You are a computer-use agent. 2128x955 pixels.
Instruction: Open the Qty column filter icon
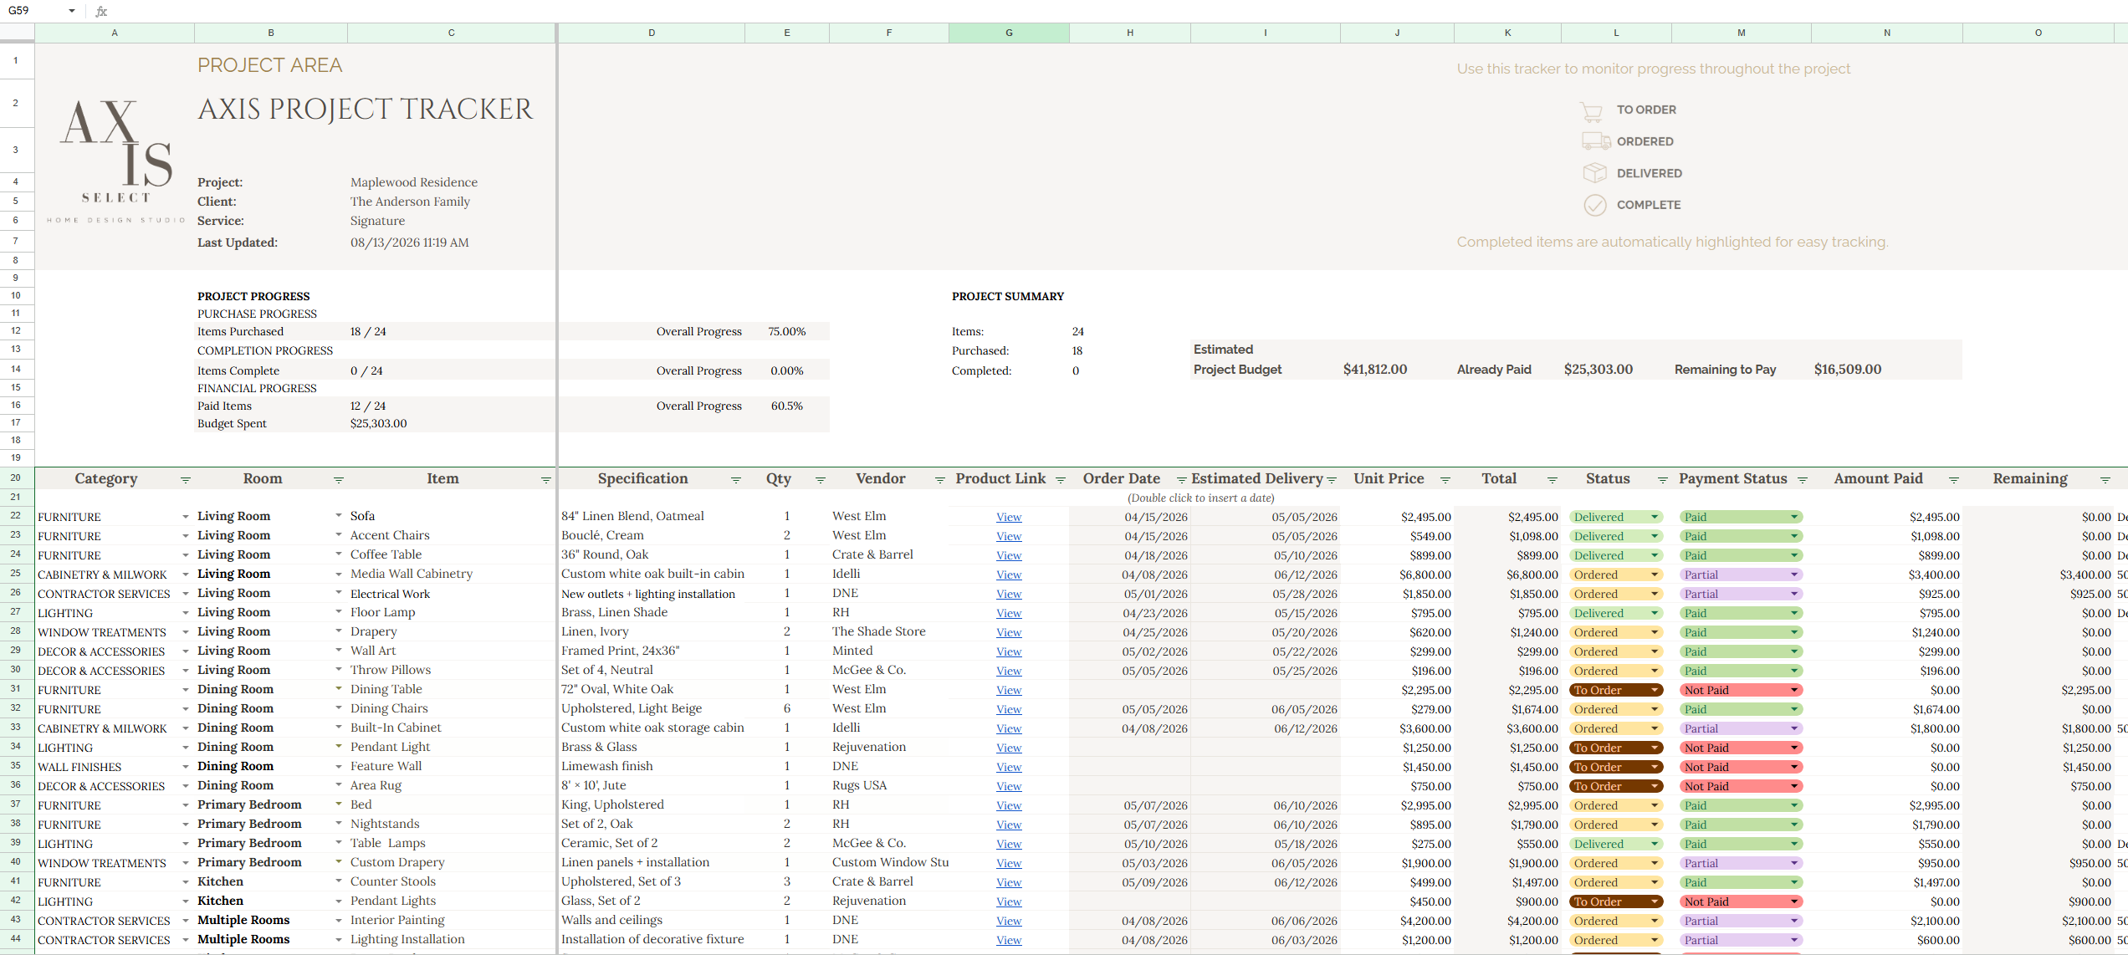(x=821, y=480)
